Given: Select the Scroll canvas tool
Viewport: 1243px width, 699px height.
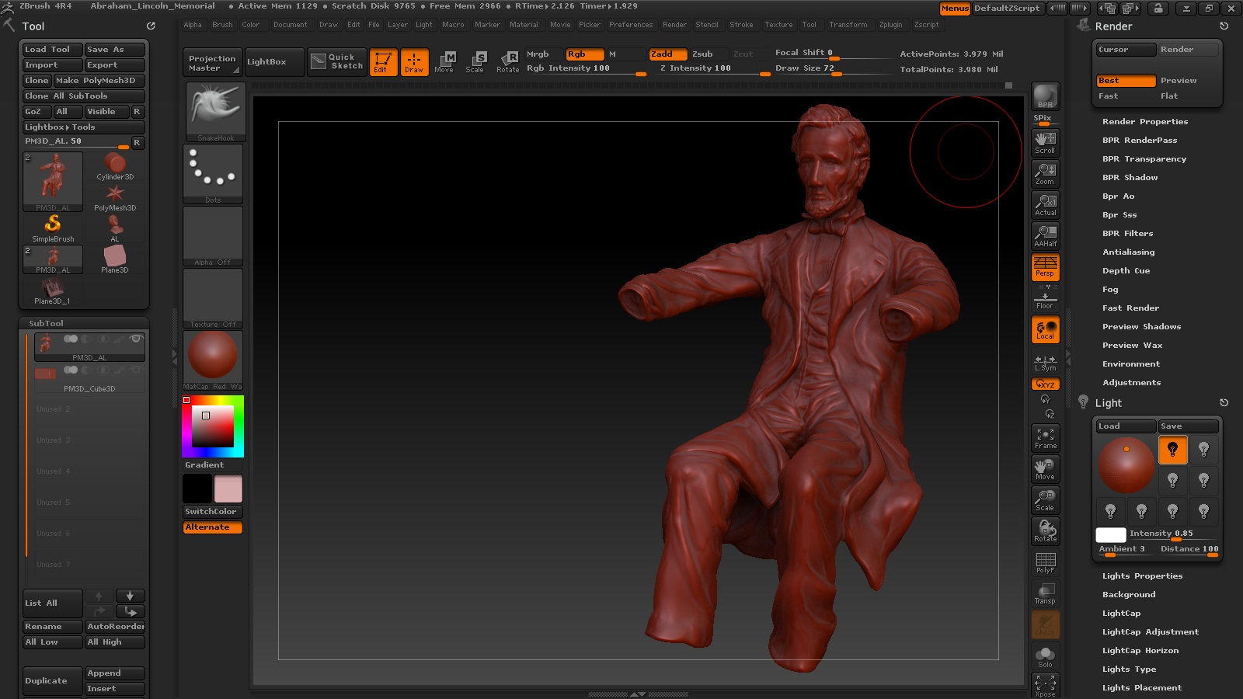Looking at the screenshot, I should pos(1045,142).
